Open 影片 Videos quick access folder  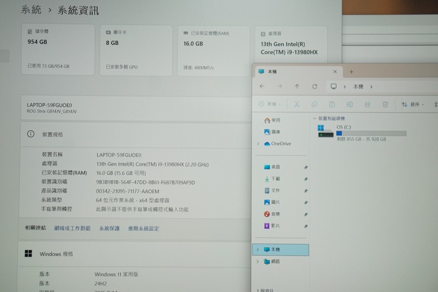pos(272,226)
